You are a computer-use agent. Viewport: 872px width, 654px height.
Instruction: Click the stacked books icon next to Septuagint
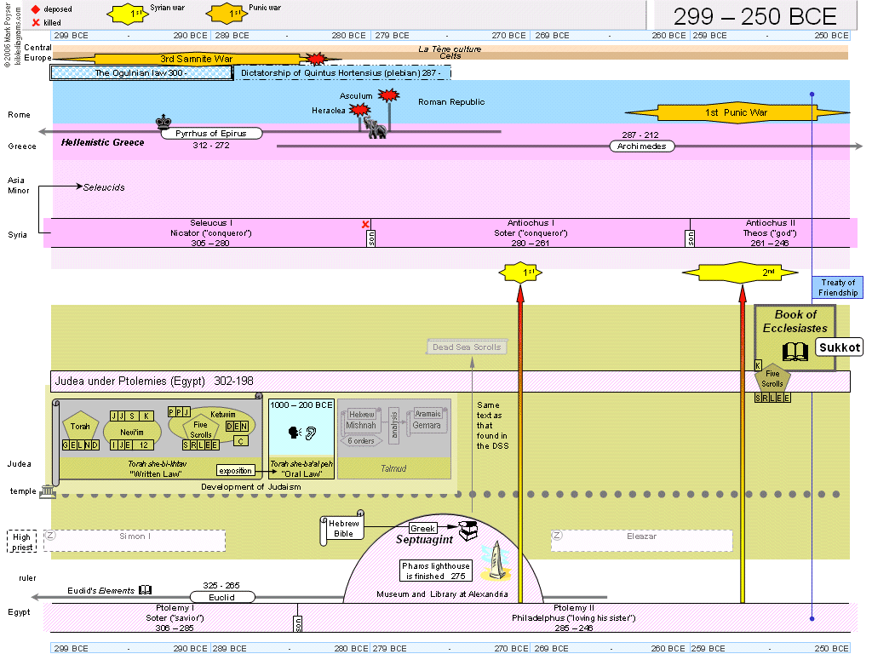468,531
